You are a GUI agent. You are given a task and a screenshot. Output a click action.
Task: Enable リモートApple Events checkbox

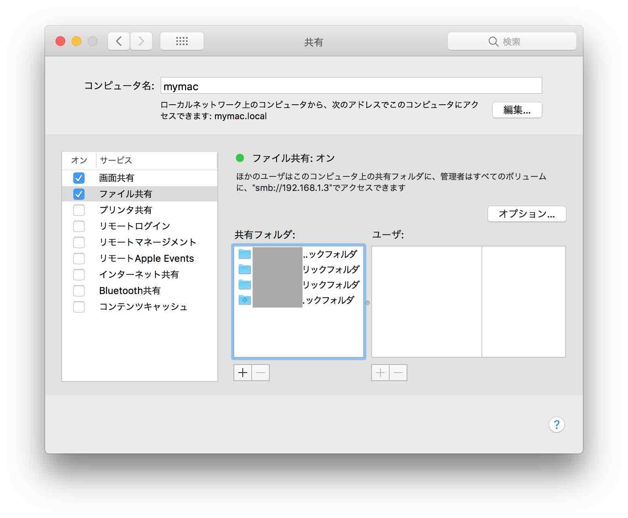79,258
